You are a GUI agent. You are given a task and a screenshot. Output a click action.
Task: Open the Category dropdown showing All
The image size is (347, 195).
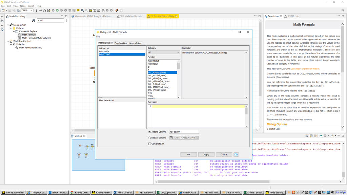point(164,52)
